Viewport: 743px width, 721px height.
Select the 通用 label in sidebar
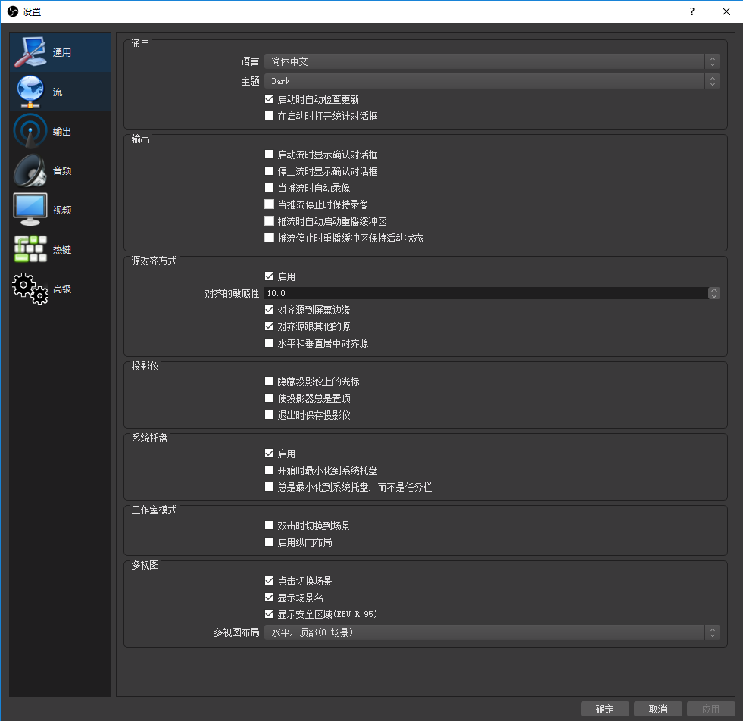click(x=62, y=52)
